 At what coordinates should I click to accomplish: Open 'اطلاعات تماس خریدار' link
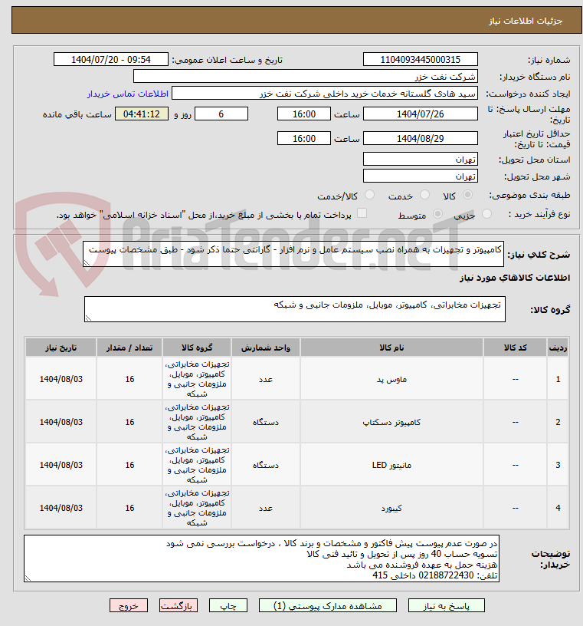click(x=128, y=94)
